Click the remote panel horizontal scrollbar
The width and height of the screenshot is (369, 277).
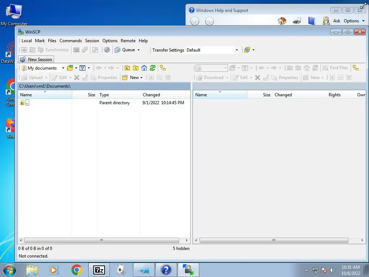(274, 240)
